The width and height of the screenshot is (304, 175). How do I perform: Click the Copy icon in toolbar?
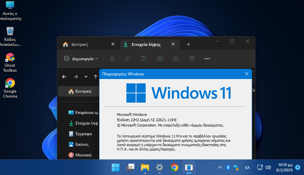click(x=128, y=58)
